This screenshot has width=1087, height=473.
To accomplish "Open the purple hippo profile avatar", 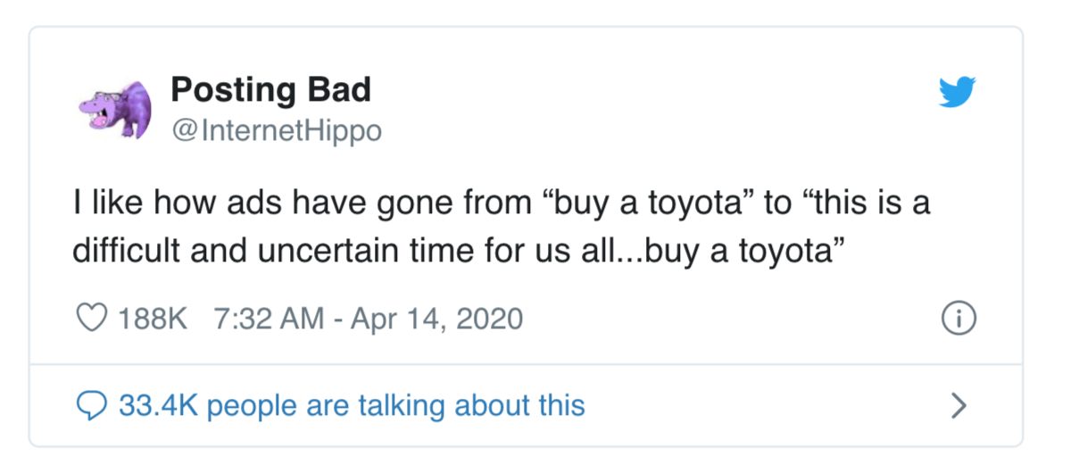I will point(116,109).
